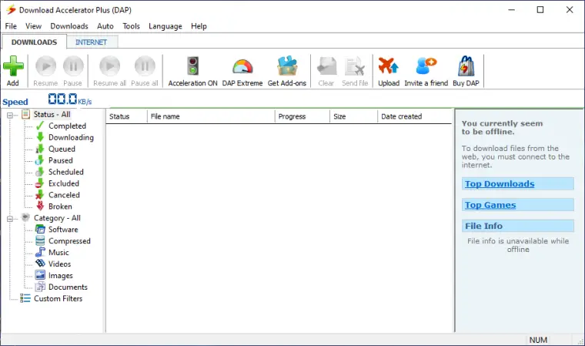Select the Downloading status filter
Screen dimensions: 585x346
[x=71, y=137]
